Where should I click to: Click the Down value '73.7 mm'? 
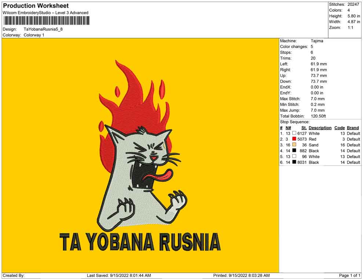click(319, 81)
